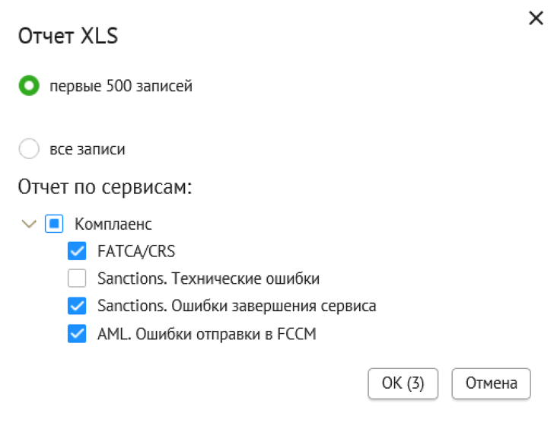Click the 'первые 500 записей' label text
The width and height of the screenshot is (557, 426).
click(121, 86)
